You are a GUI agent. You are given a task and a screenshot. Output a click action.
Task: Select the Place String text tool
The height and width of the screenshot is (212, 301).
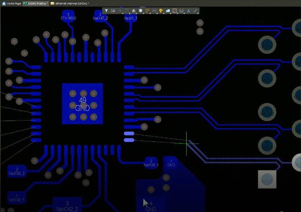coord(188,11)
